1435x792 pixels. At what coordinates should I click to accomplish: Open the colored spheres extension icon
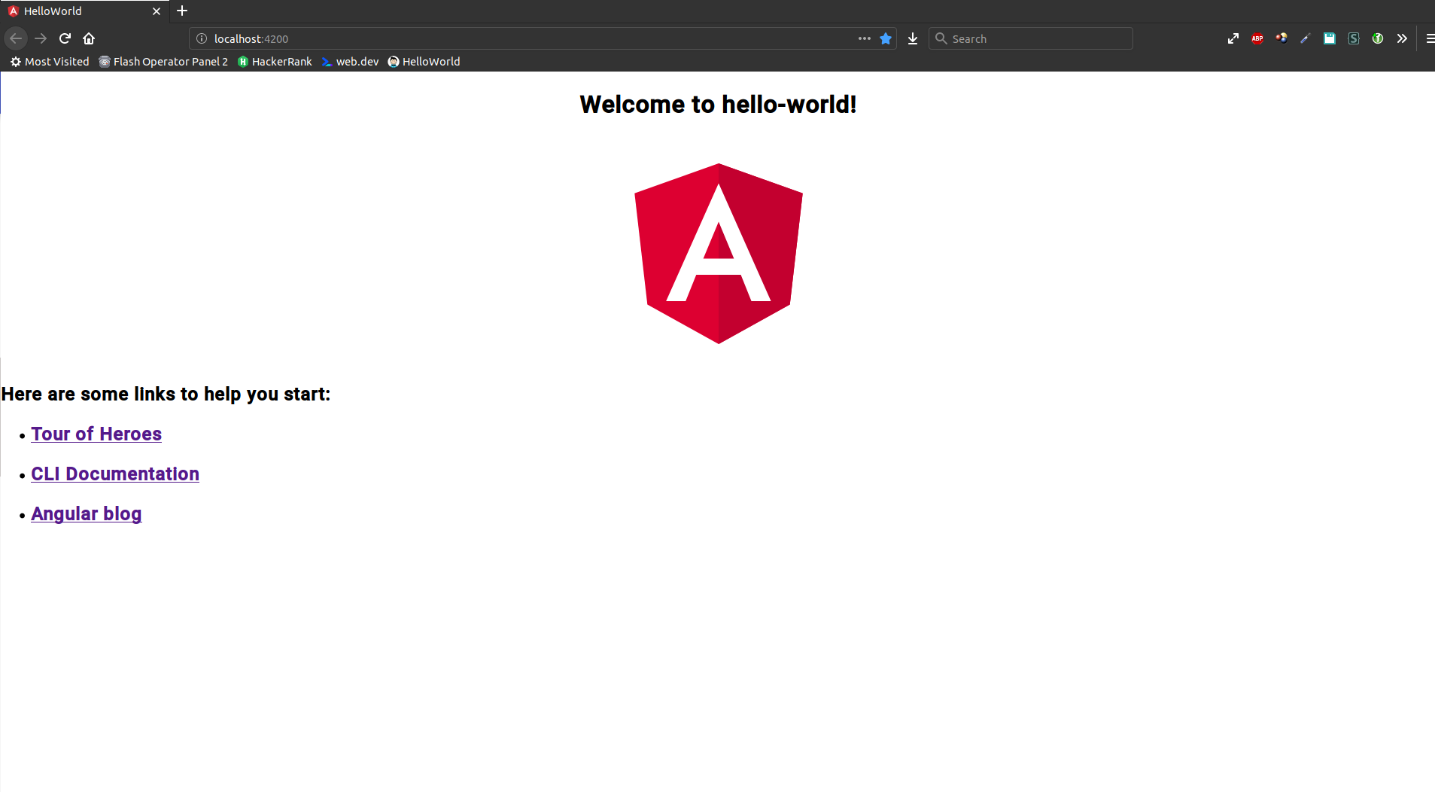click(1281, 38)
